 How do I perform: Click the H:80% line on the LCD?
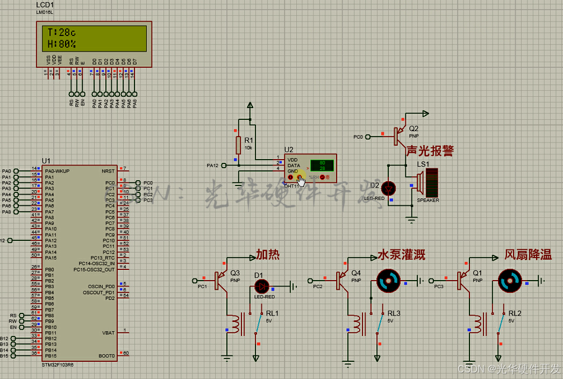(x=61, y=44)
